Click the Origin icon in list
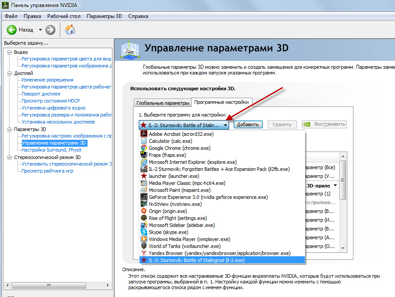Screen dimensions: 395x297 [x=144, y=211]
